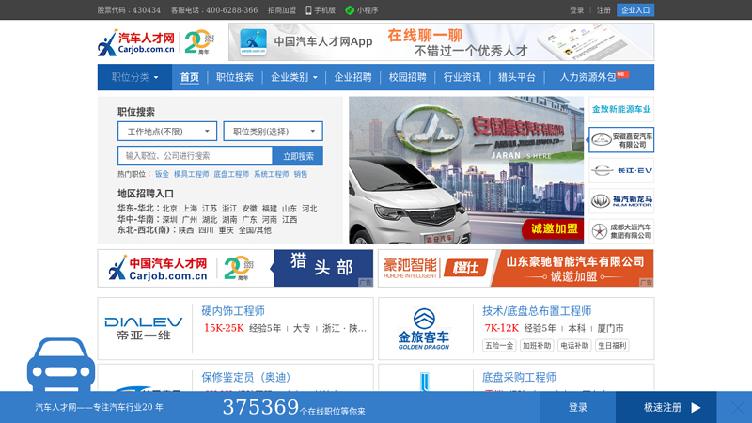Open the 底盘采购工程师 job listing

coord(519,378)
